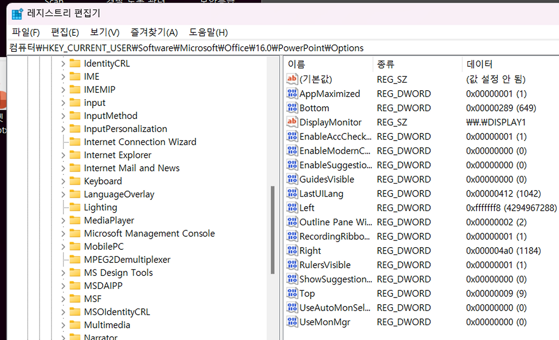Image resolution: width=559 pixels, height=340 pixels.
Task: Expand the input key
Action: click(63, 103)
